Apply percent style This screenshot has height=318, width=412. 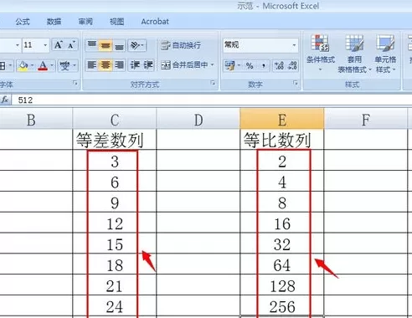coord(250,66)
